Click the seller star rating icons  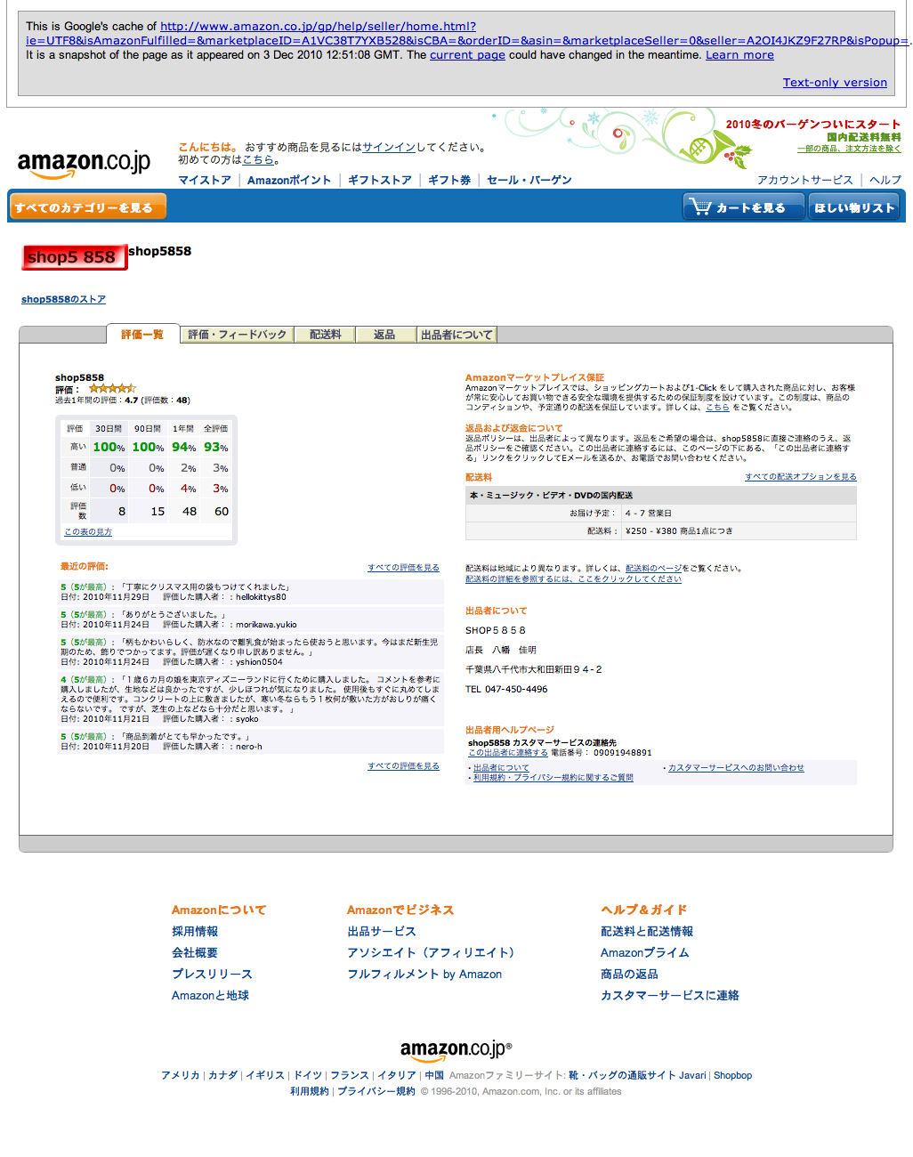pos(112,388)
